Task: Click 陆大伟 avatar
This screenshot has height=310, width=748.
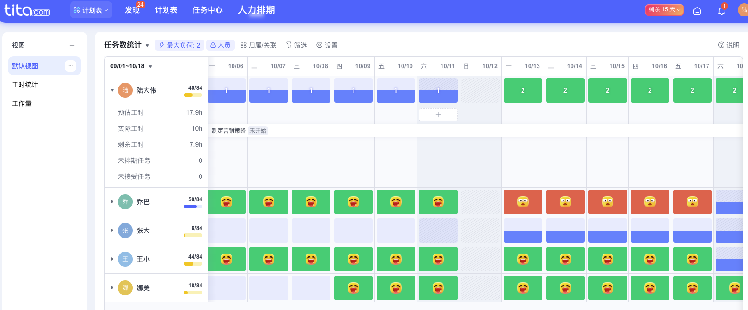Action: tap(125, 90)
